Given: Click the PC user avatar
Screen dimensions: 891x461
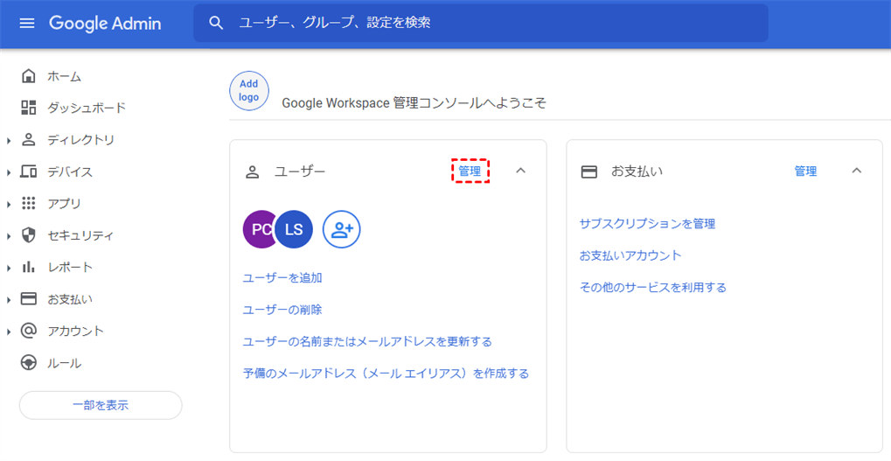Looking at the screenshot, I should (x=259, y=230).
